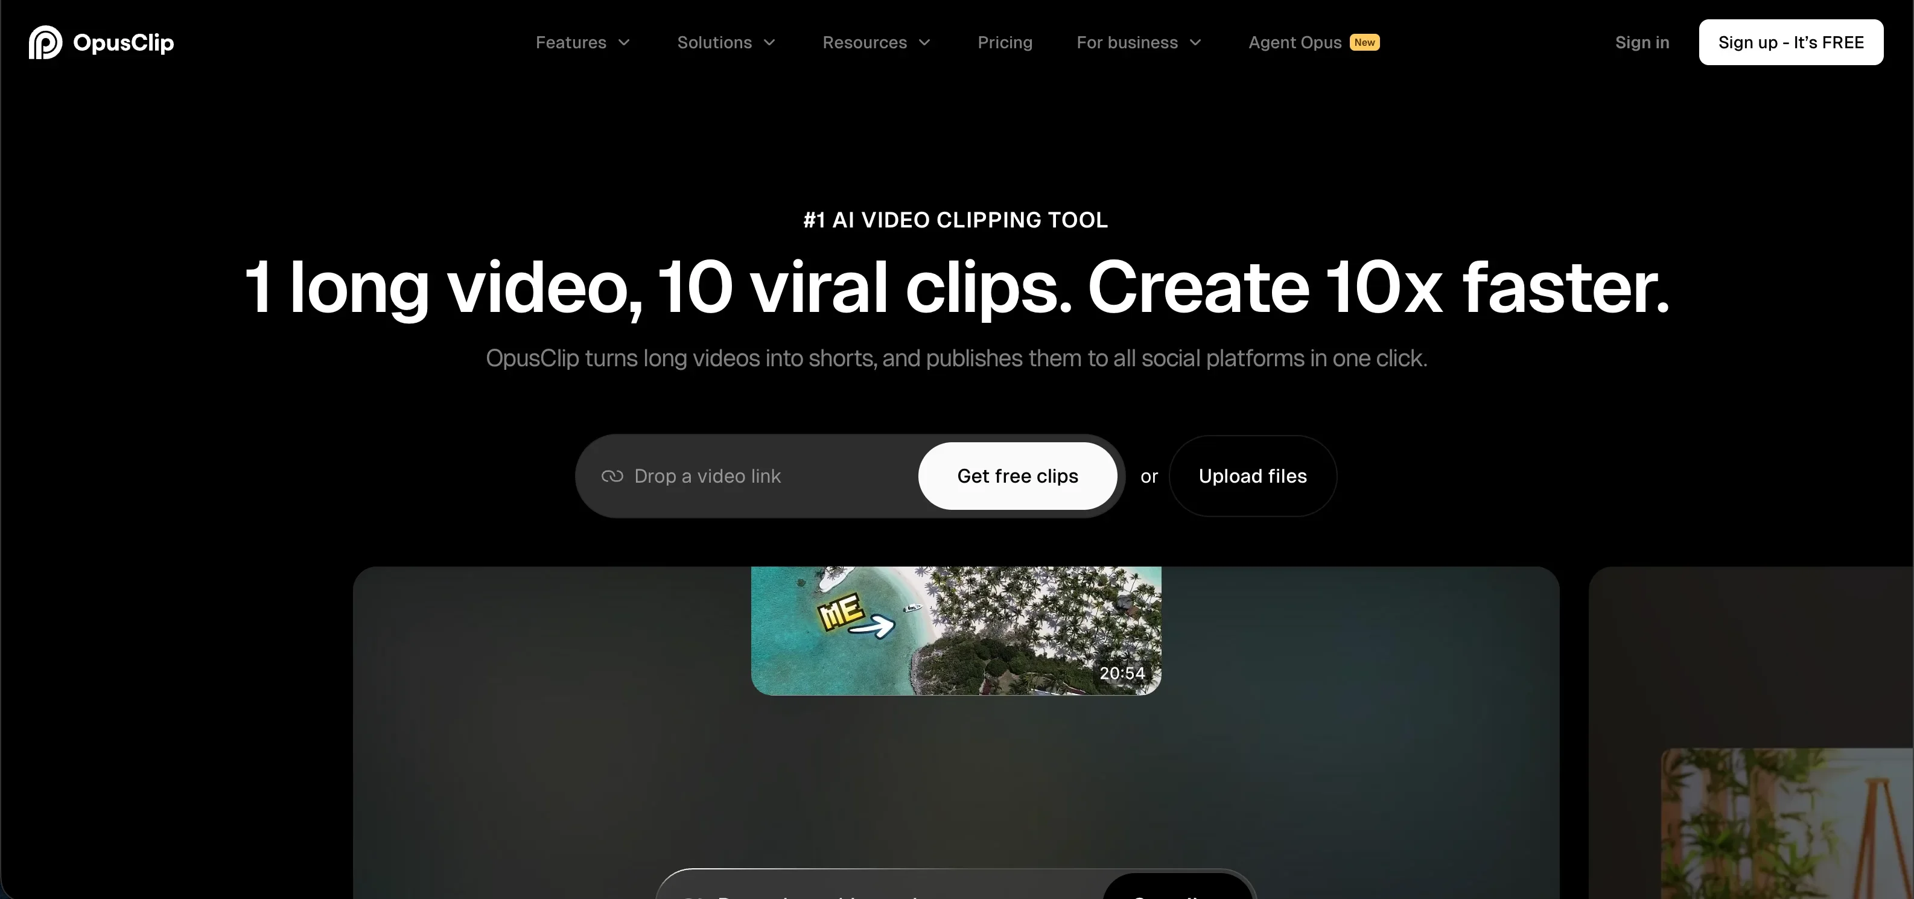Image resolution: width=1914 pixels, height=899 pixels.
Task: Click Sign up - It's FREE button
Action: click(x=1791, y=42)
